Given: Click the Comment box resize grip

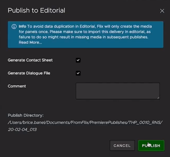Looking at the screenshot, I should point(158,98).
